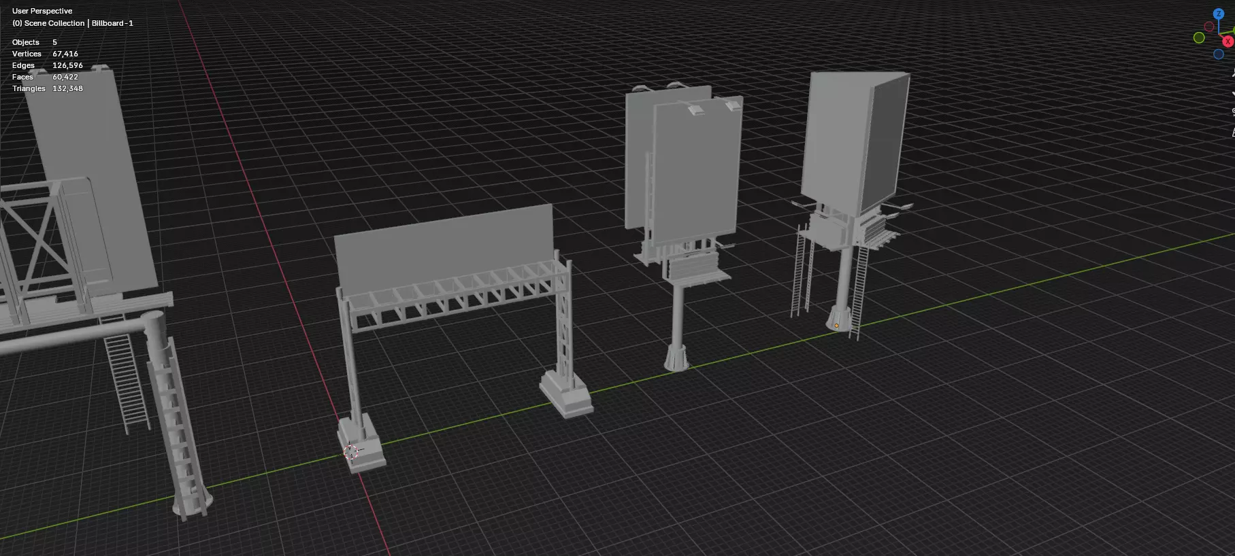Click the negative Y green circle on gizmo
Viewport: 1235px width, 556px height.
pyautogui.click(x=1200, y=37)
